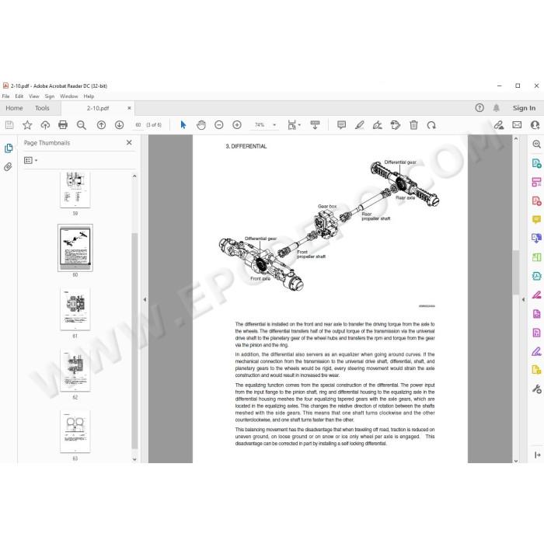Open the Help question mark icon
This screenshot has height=544, width=544.
coord(479,108)
